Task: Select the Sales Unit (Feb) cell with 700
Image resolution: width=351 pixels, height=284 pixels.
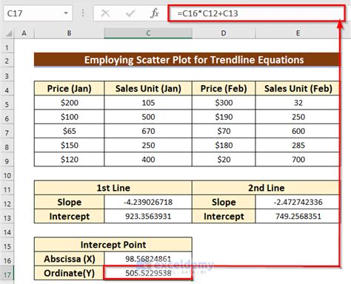Action: tap(298, 159)
